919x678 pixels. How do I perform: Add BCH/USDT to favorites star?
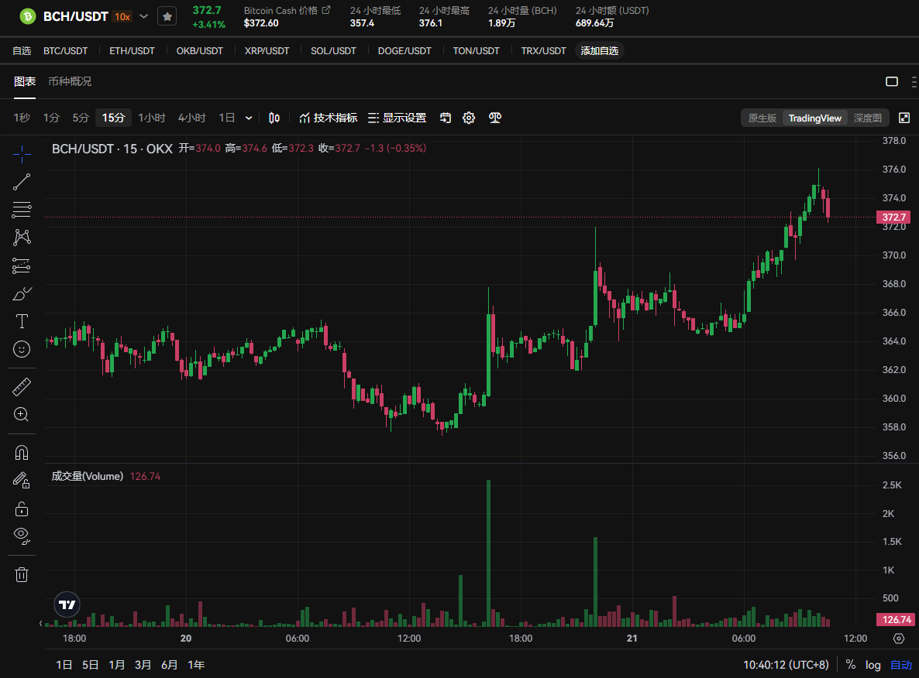pos(167,16)
